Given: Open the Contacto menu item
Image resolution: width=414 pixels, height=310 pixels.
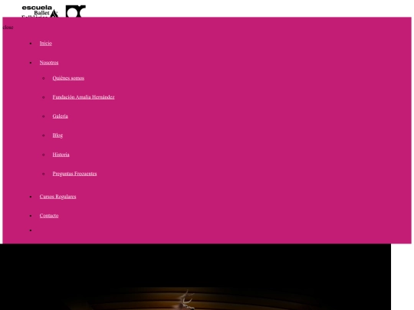Looking at the screenshot, I should pos(49,215).
